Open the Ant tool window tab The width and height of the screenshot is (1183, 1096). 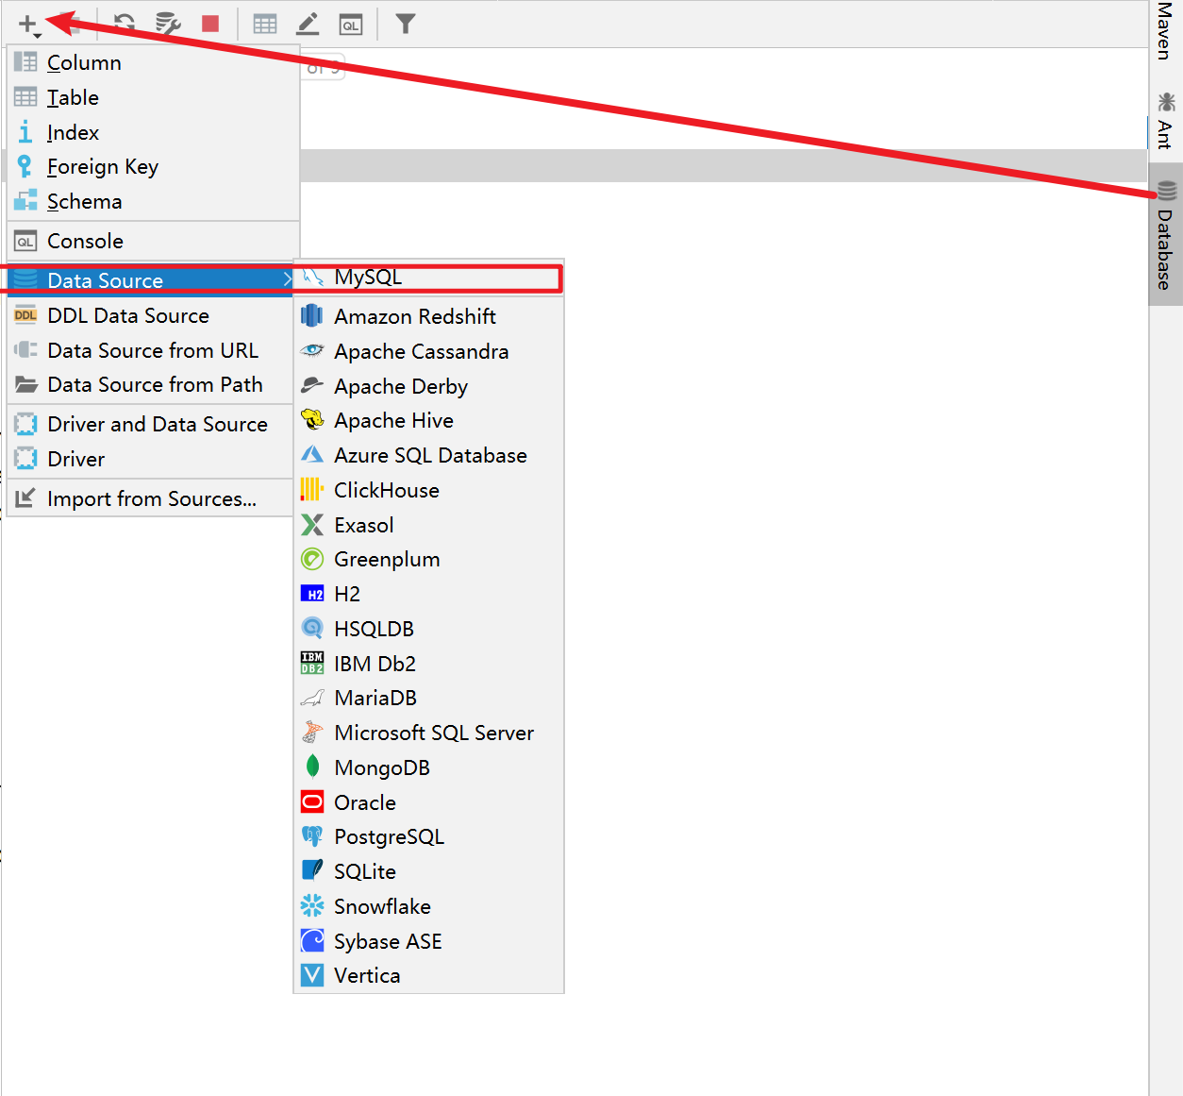pos(1166,121)
